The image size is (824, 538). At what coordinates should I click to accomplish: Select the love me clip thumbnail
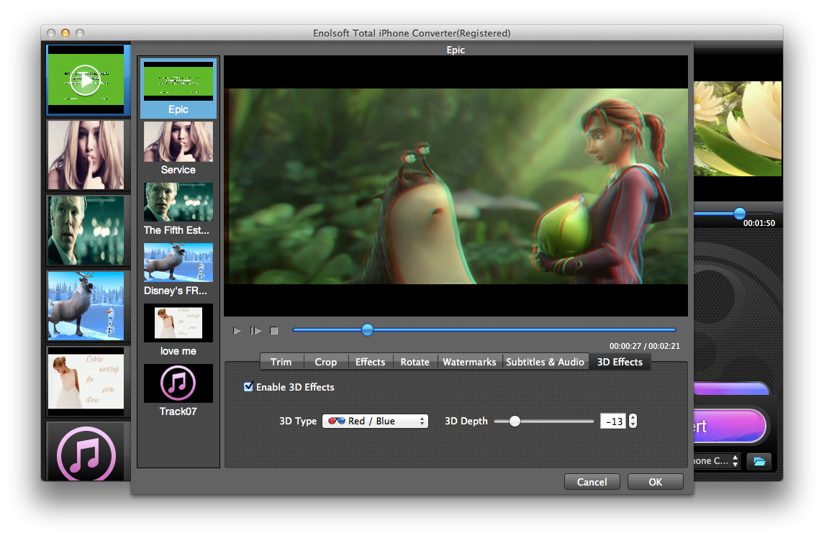pyautogui.click(x=178, y=323)
